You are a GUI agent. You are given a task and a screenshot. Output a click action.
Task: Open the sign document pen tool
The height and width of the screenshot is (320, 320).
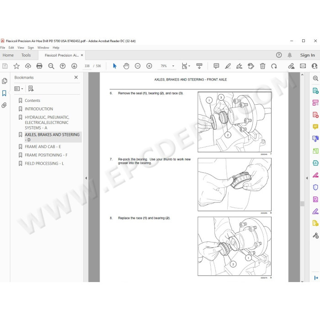pos(239,66)
